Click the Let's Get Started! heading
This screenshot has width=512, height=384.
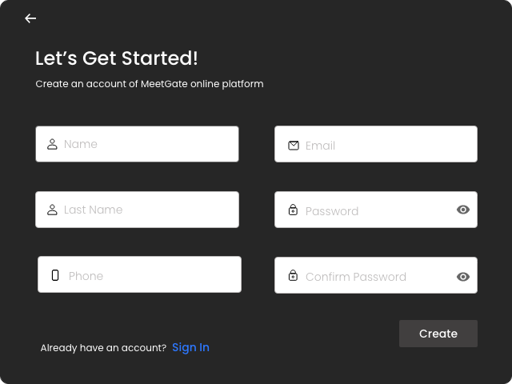click(x=117, y=58)
